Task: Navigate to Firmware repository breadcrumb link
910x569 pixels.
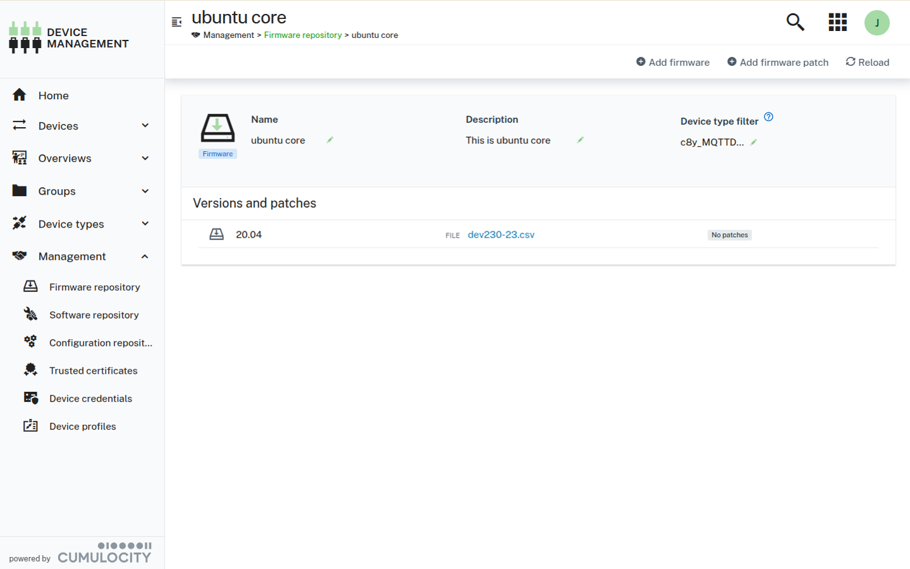Action: coord(303,35)
